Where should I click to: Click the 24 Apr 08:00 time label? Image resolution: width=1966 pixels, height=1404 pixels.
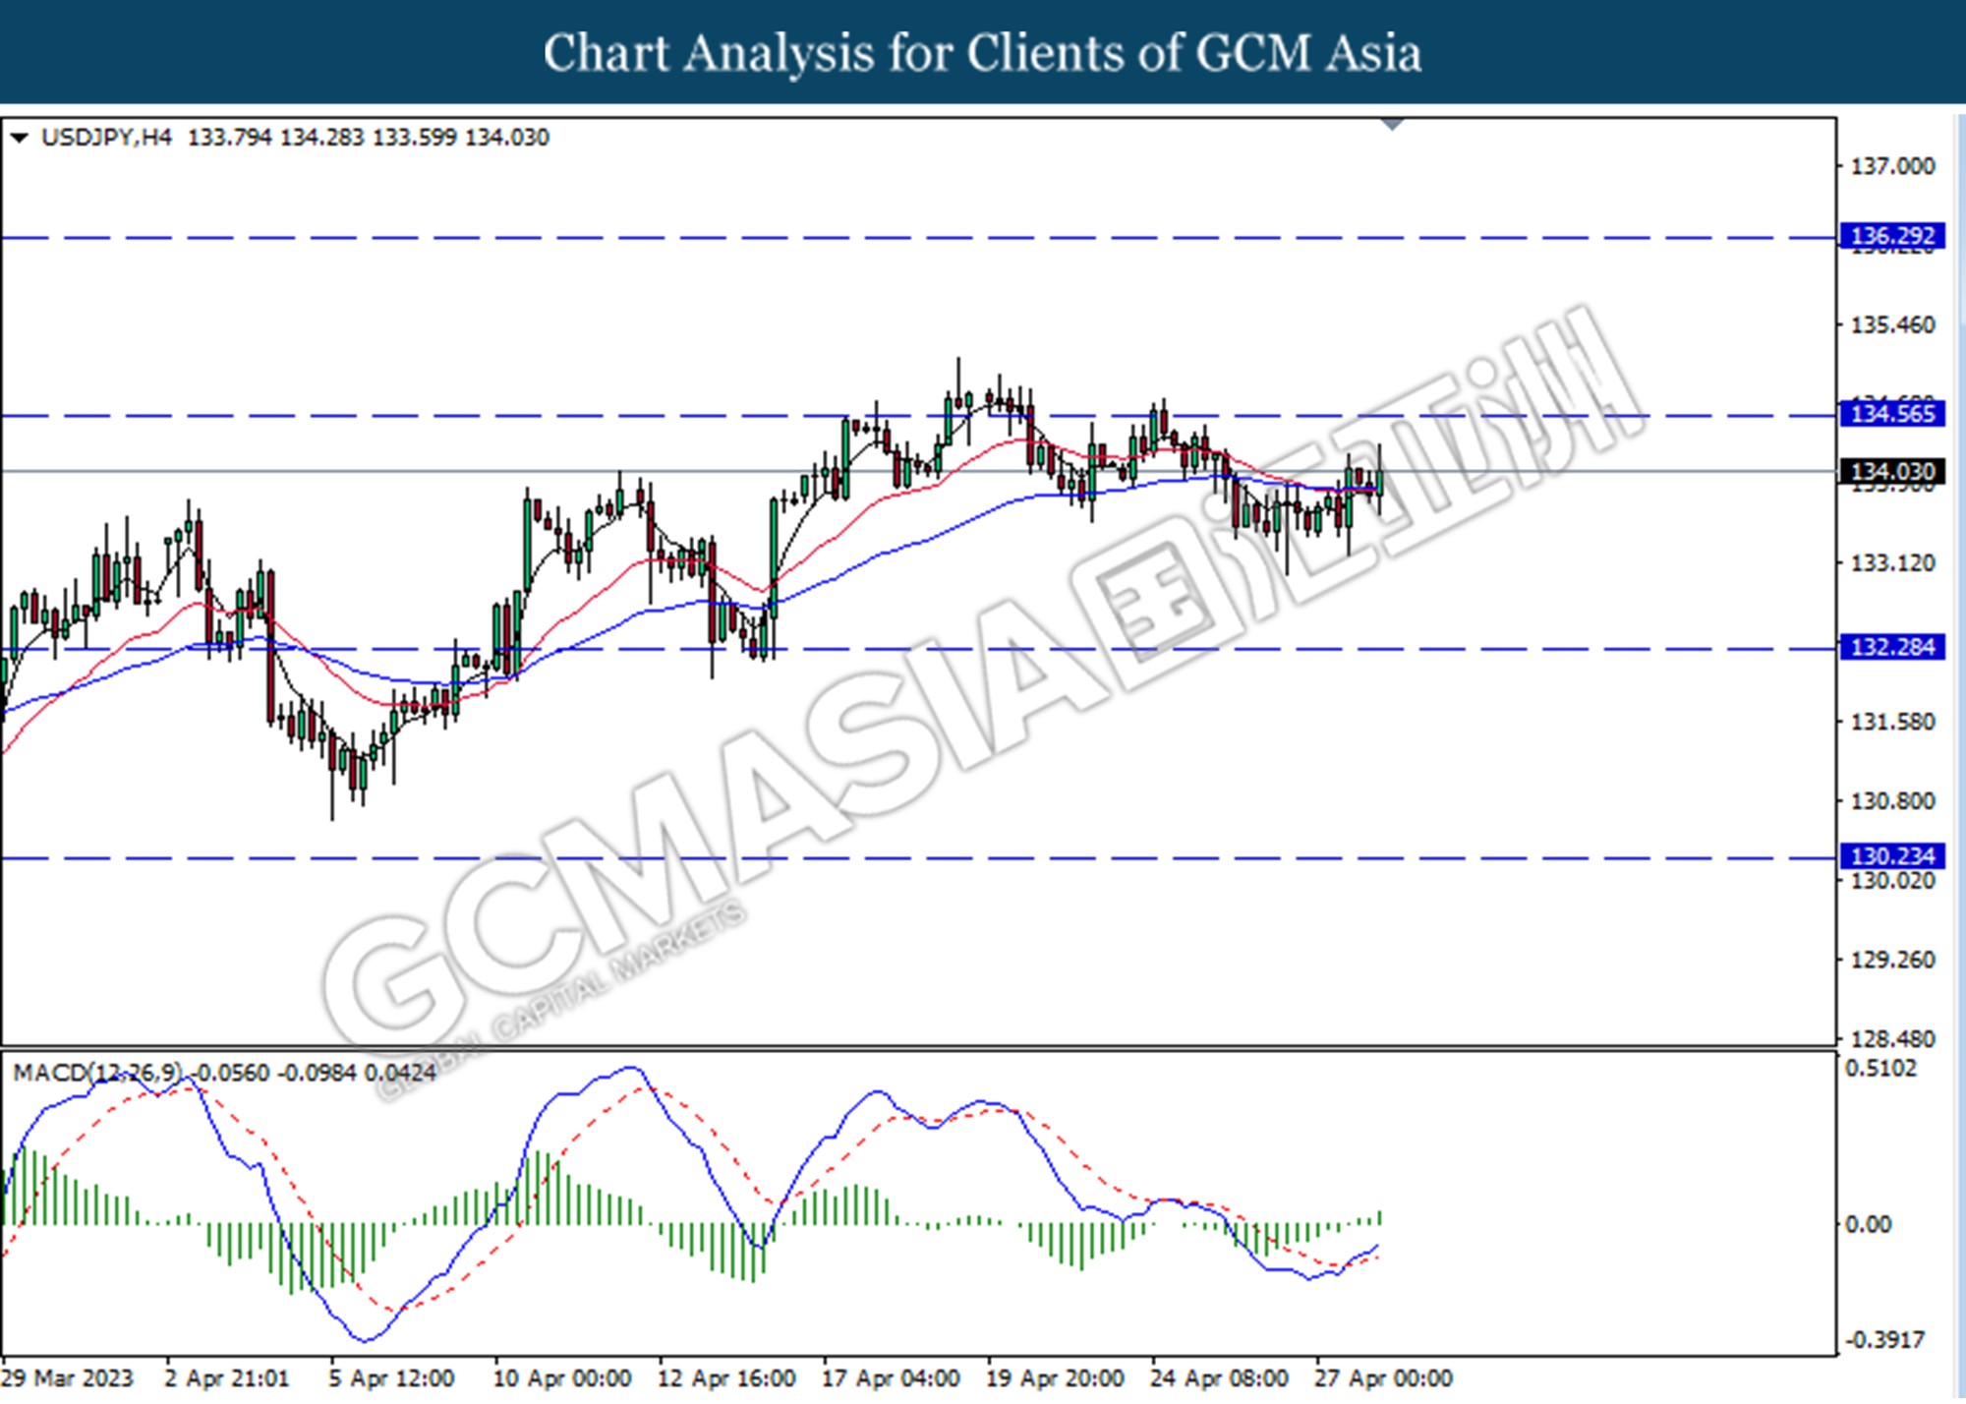coord(1219,1378)
